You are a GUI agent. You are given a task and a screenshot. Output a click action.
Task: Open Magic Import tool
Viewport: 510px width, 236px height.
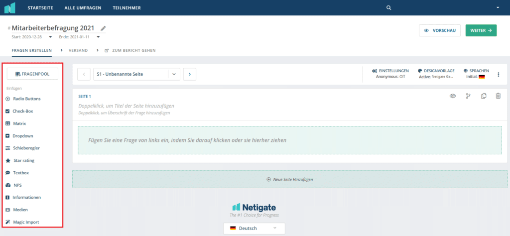coord(25,222)
